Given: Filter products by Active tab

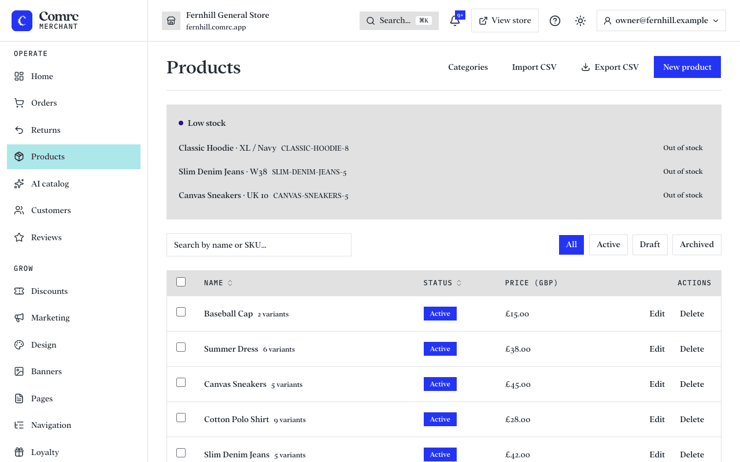Looking at the screenshot, I should pyautogui.click(x=608, y=245).
